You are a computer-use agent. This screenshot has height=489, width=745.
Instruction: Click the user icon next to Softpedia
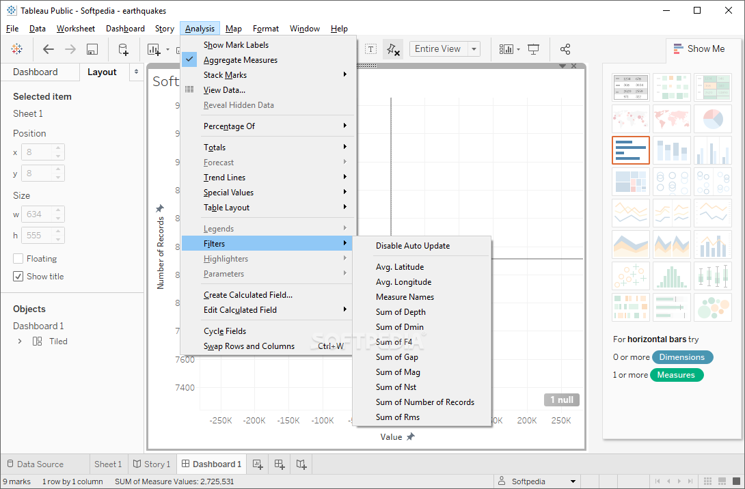click(501, 481)
